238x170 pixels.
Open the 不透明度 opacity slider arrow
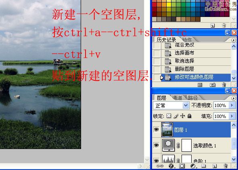(232, 105)
